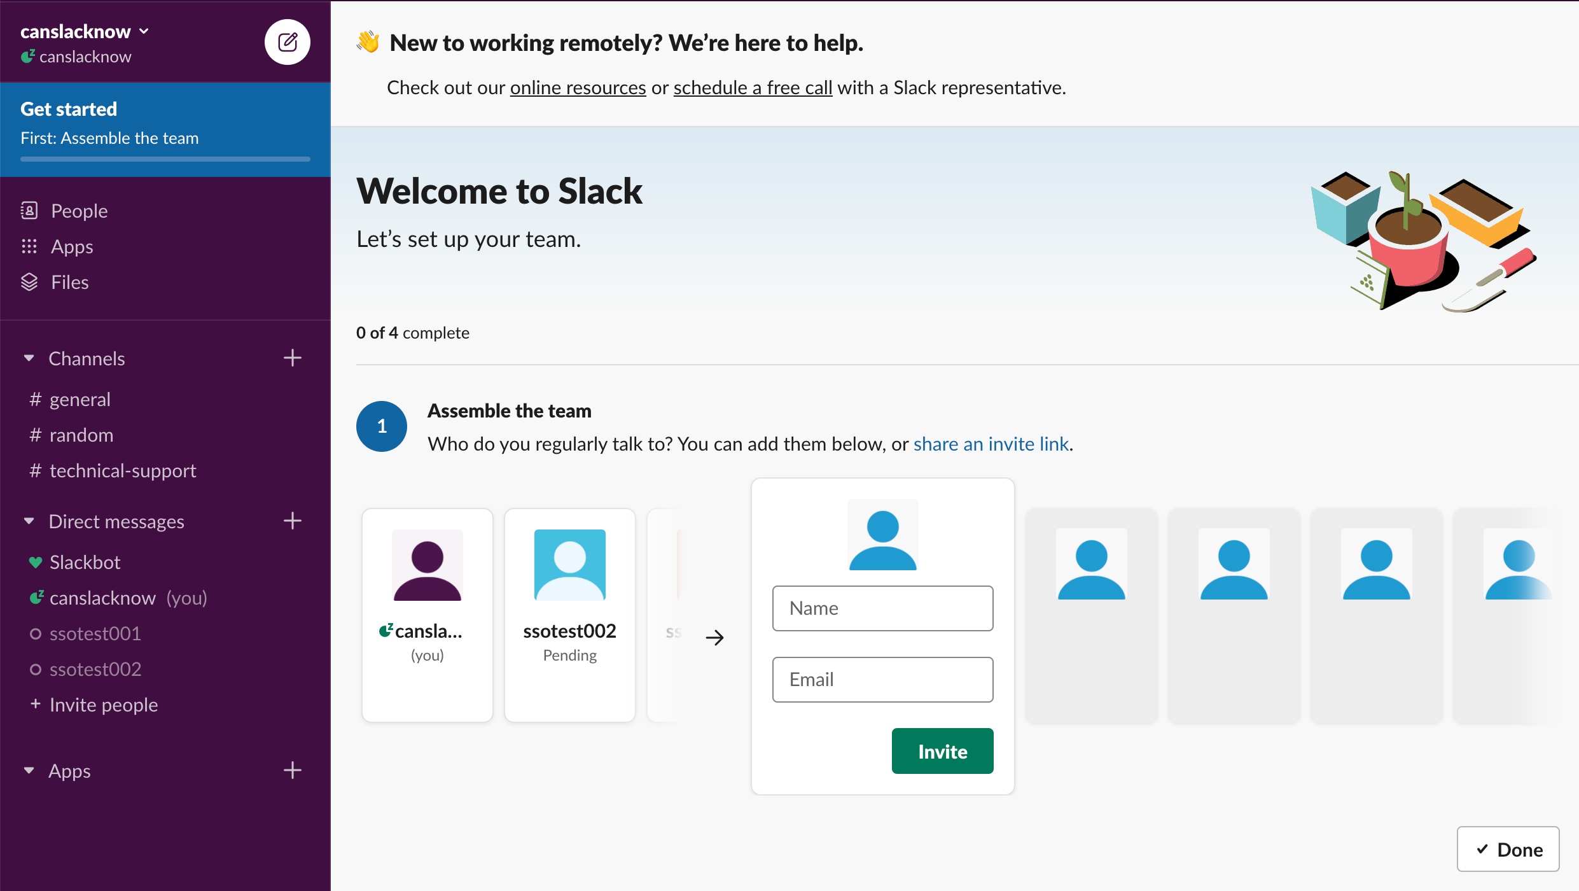
Task: Click the gardening illustration
Action: (x=1424, y=241)
